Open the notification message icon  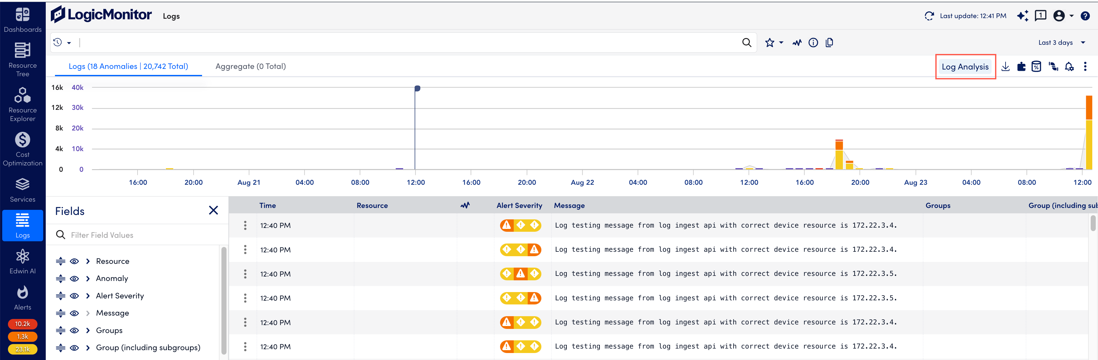tap(1040, 16)
